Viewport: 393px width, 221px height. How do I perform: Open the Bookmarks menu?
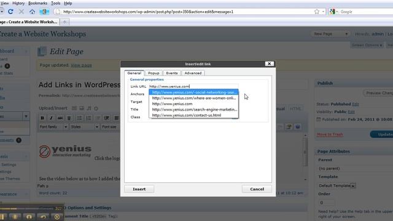click(38, 3)
